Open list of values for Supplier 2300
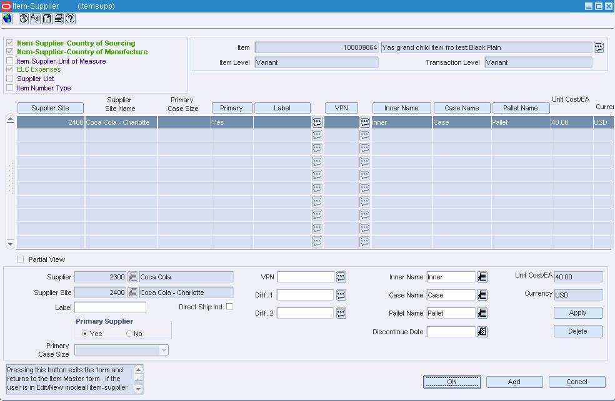The width and height of the screenshot is (615, 401). 132,277
